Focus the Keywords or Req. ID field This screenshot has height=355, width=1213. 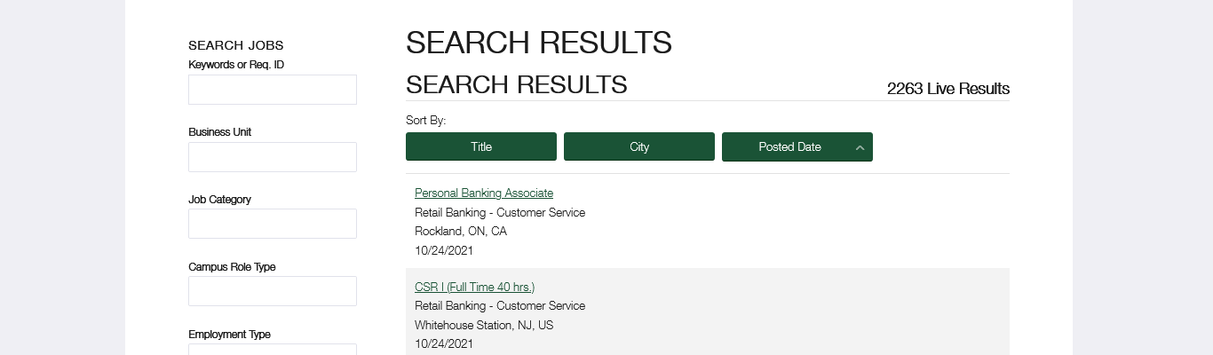(x=273, y=90)
